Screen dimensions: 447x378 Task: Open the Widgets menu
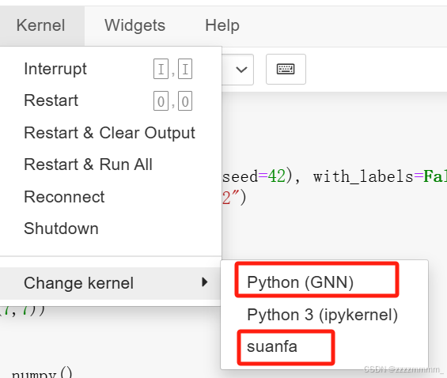[x=134, y=25]
